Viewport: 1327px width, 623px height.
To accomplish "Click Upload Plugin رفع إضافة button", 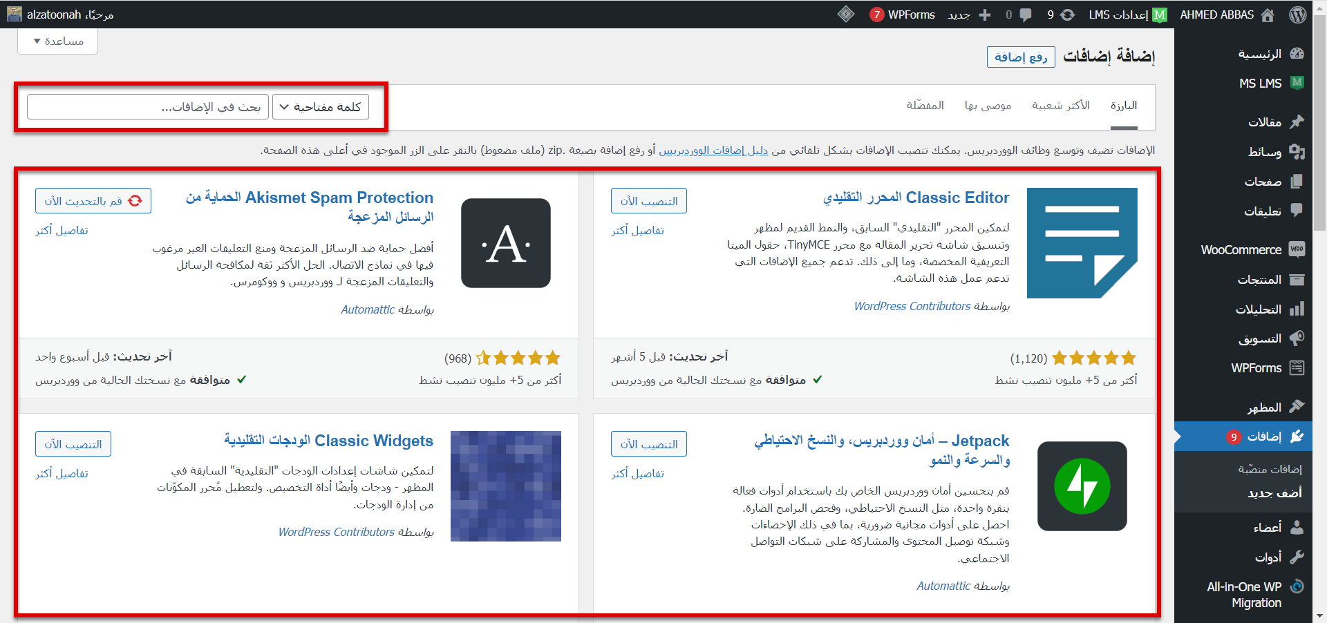I will (1021, 57).
